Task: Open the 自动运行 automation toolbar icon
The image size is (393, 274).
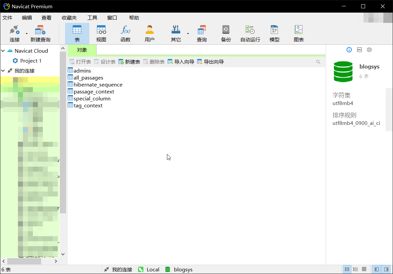Action: pos(250,33)
